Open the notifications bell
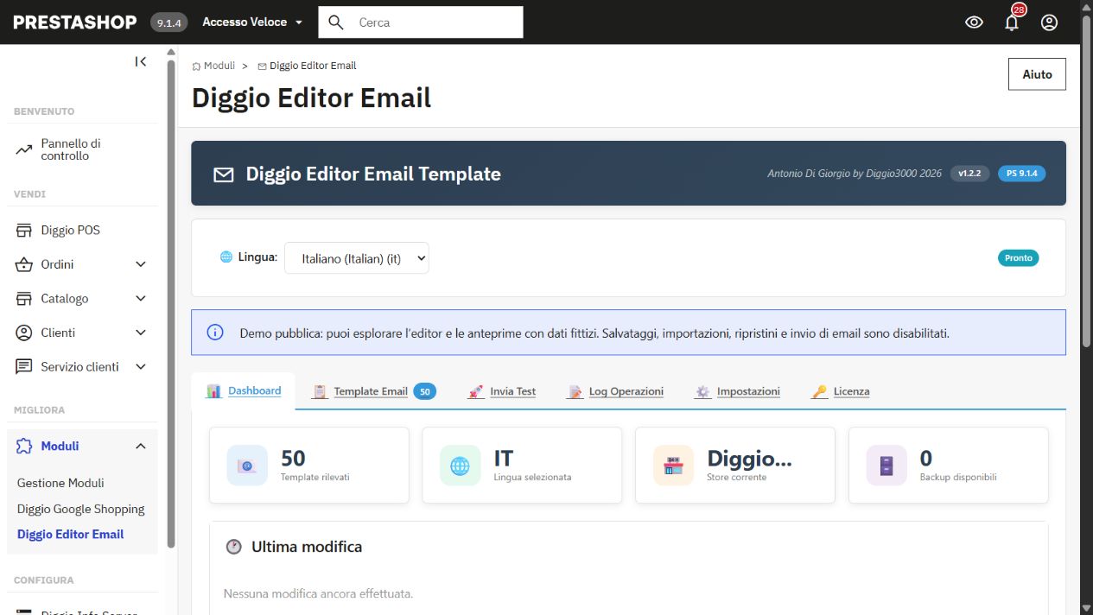This screenshot has width=1093, height=615. (1012, 22)
